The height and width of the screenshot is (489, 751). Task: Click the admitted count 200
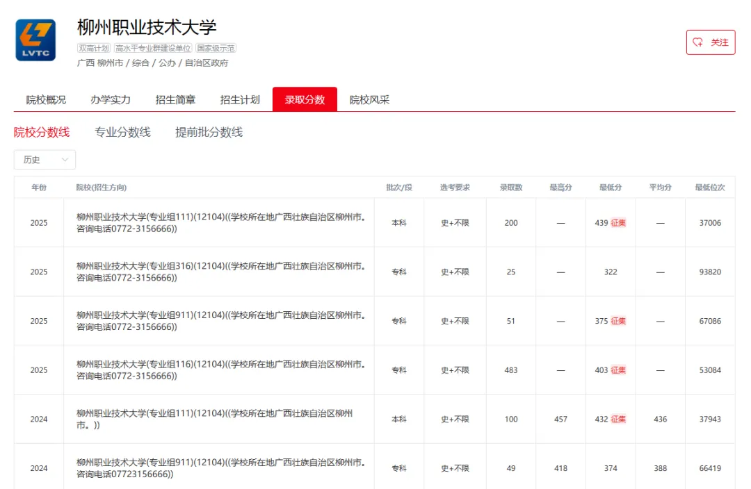click(511, 222)
